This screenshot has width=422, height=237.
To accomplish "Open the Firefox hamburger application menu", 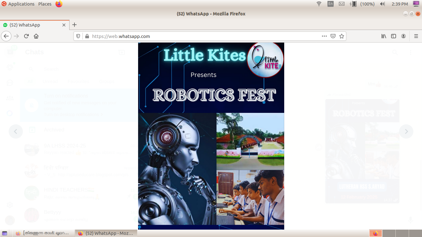I will click(x=416, y=36).
